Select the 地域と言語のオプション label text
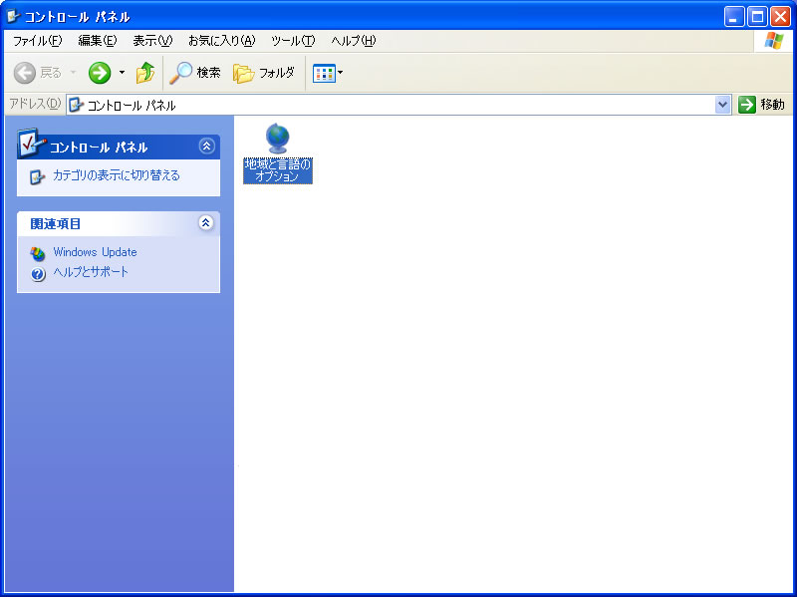797x597 pixels. 278,170
